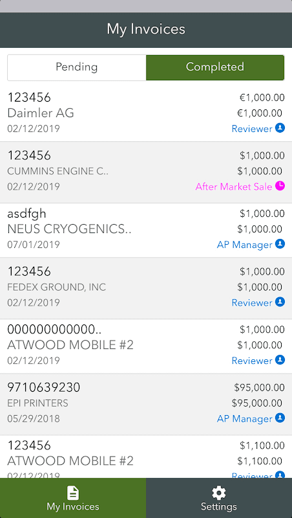Image resolution: width=292 pixels, height=518 pixels.
Task: Select invoice 9710639230 from EPI PRINTERS
Action: pyautogui.click(x=146, y=404)
